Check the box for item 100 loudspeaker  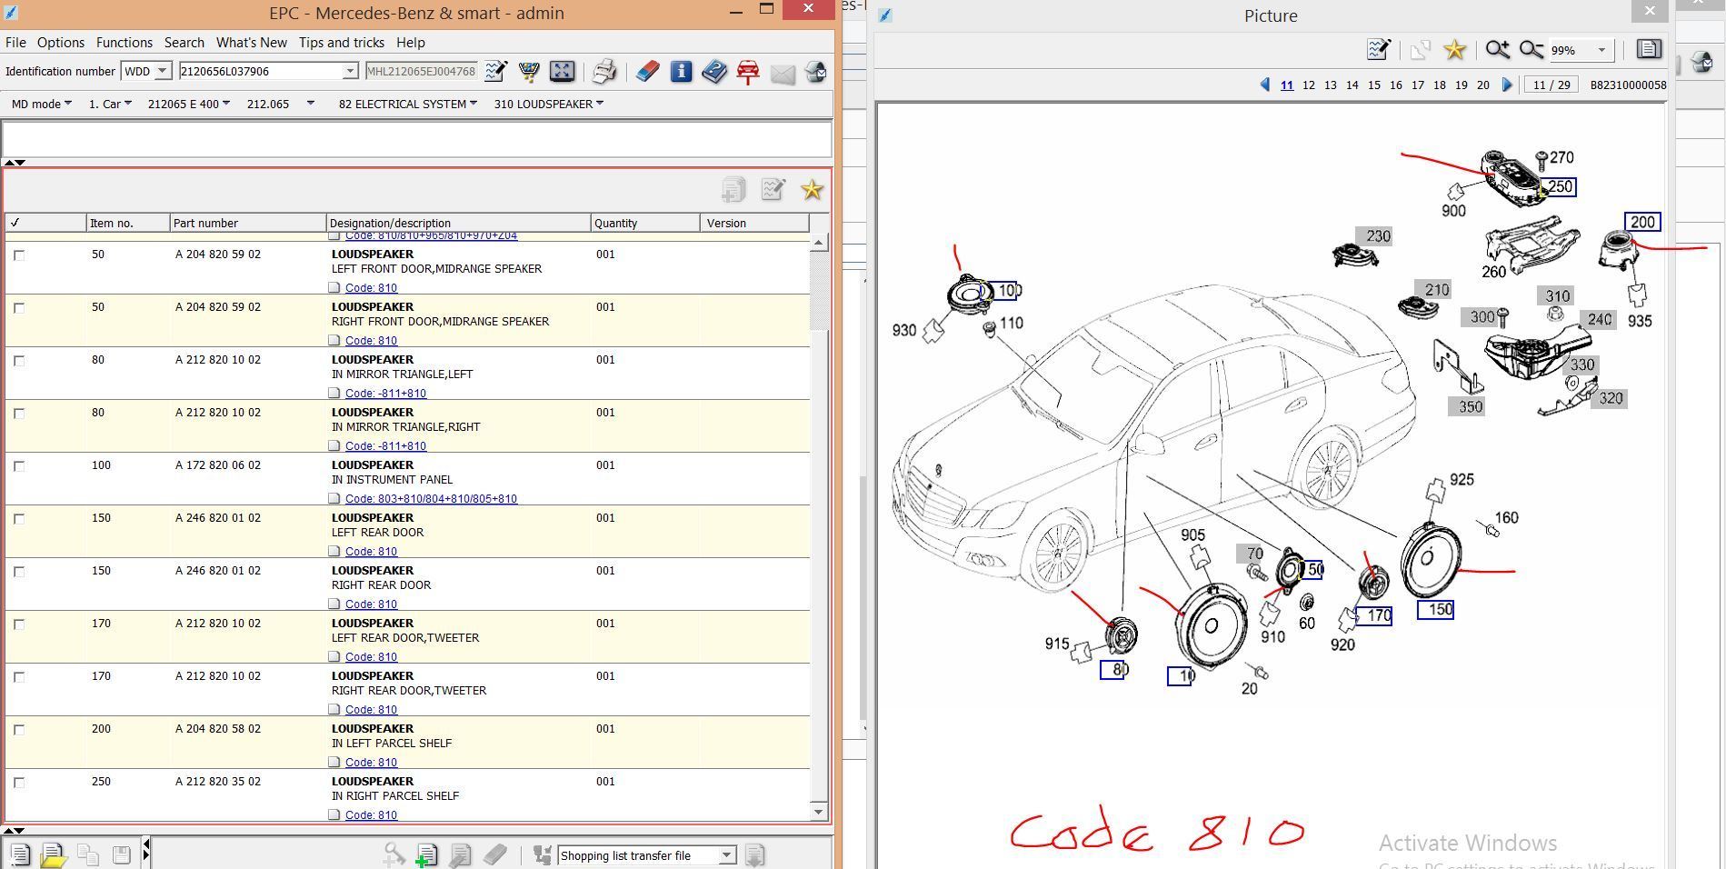click(x=19, y=466)
